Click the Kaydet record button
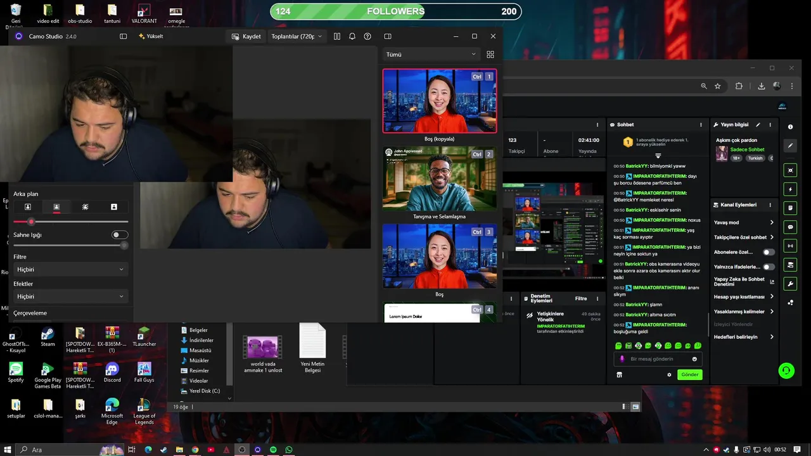The height and width of the screenshot is (456, 811). (246, 36)
